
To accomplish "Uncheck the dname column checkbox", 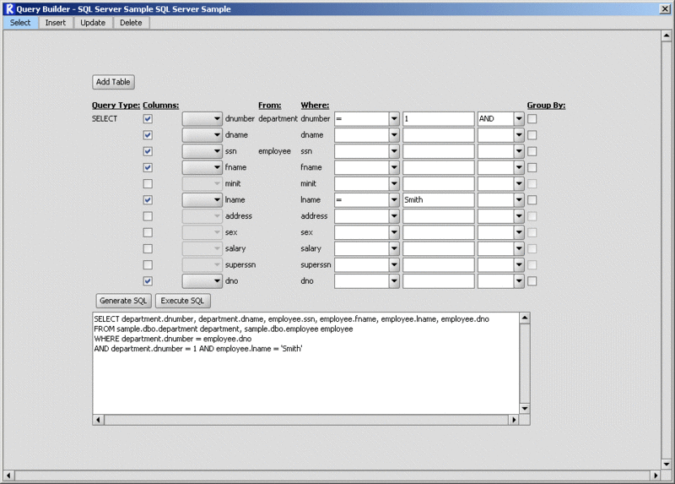I will click(148, 135).
